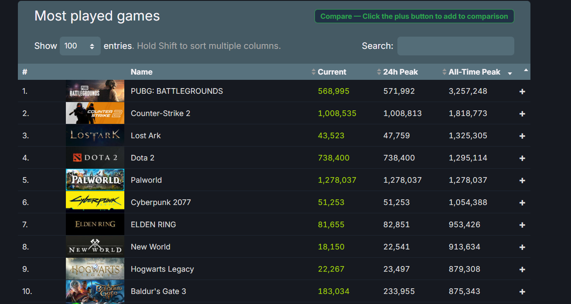The height and width of the screenshot is (304, 571).
Task: Open the ELDEN RING game link
Action: tap(154, 225)
